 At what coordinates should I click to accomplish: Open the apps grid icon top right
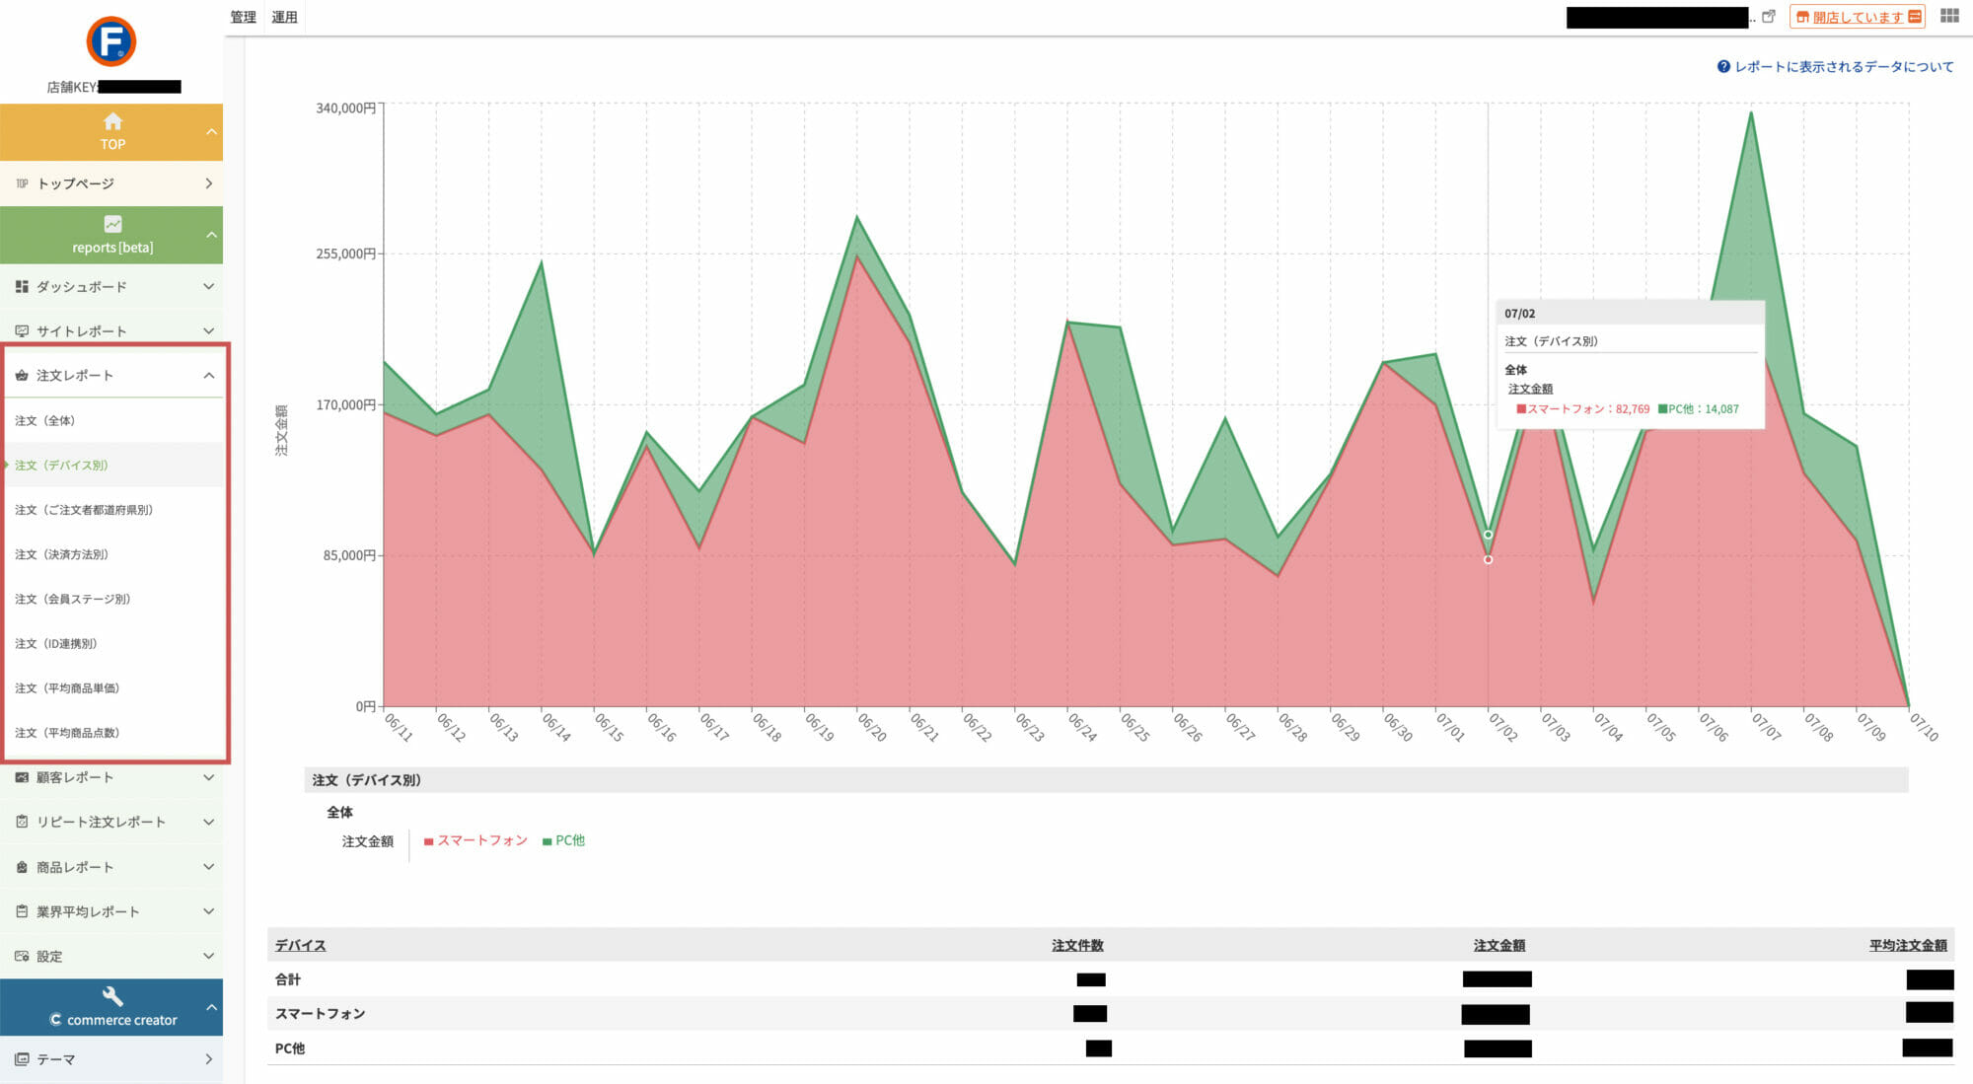1949,16
